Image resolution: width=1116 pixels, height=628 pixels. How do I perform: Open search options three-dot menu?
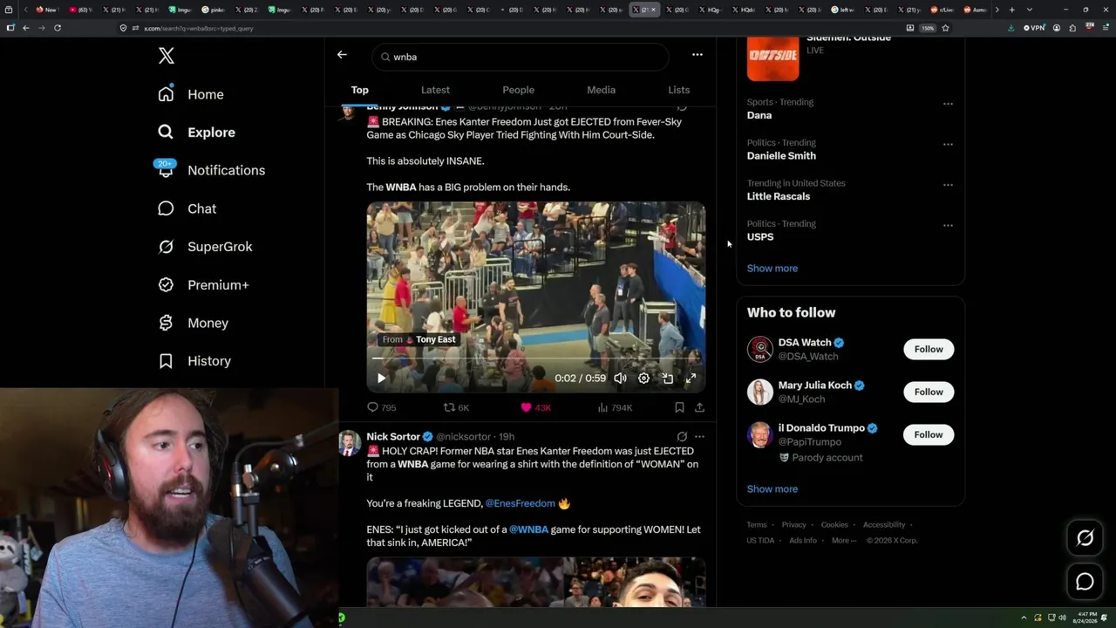tap(697, 55)
